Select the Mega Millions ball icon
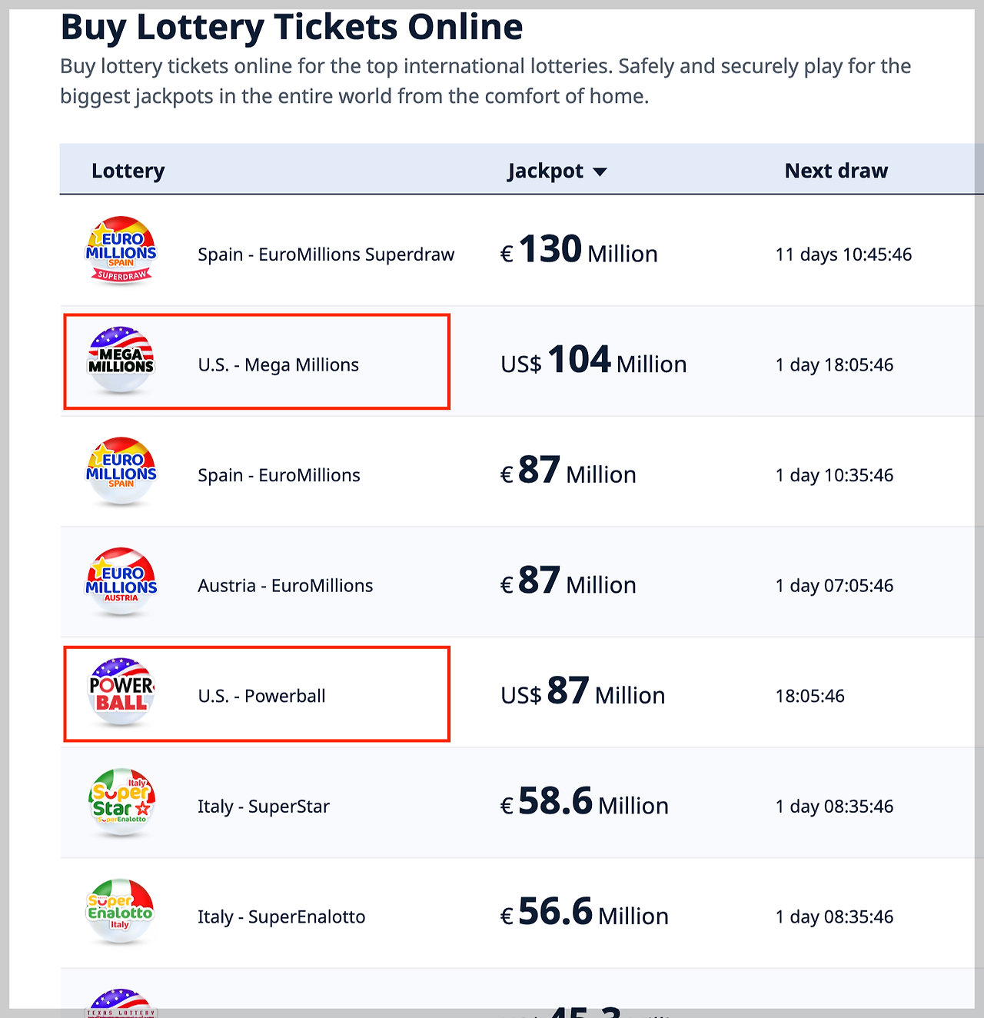This screenshot has width=984, height=1018. [x=121, y=360]
